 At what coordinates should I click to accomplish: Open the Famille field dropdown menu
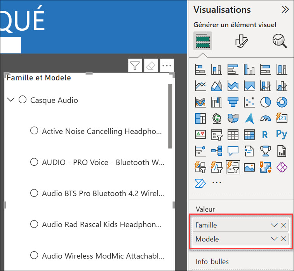[x=274, y=225]
